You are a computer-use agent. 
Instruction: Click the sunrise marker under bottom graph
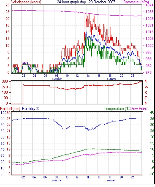57,180
